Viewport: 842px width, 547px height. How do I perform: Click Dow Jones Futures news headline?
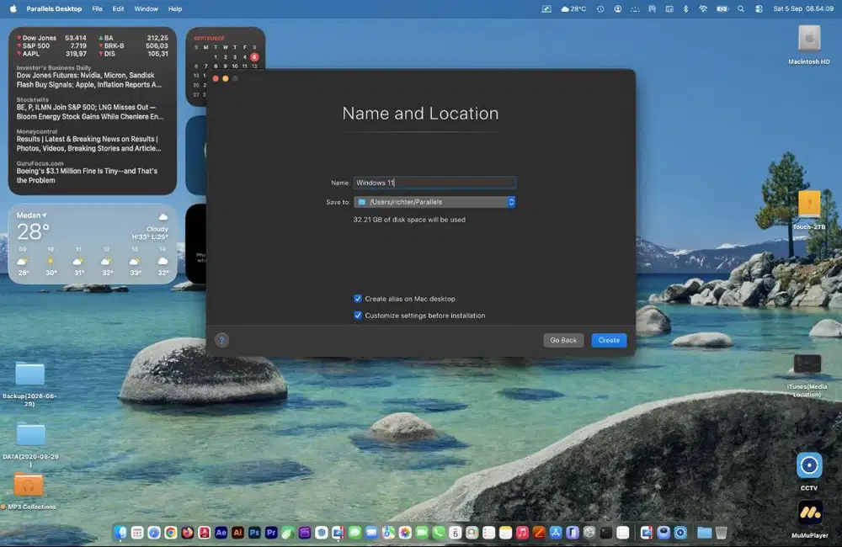click(x=88, y=80)
